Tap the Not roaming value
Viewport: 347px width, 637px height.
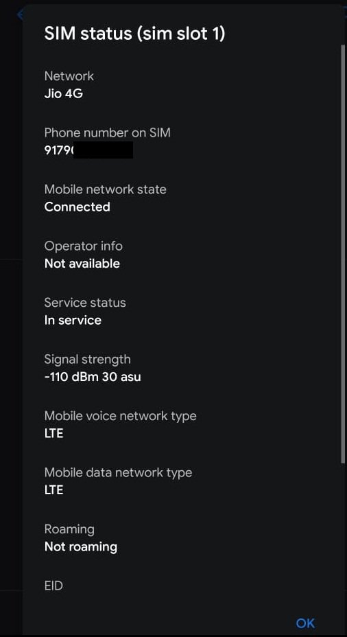coord(81,547)
